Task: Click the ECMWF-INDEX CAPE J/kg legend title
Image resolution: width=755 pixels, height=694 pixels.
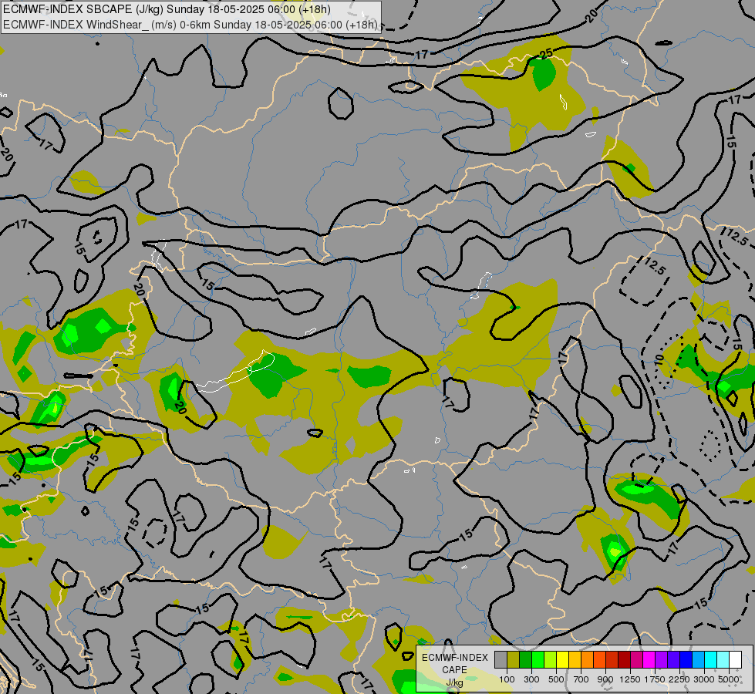Action: [454, 670]
